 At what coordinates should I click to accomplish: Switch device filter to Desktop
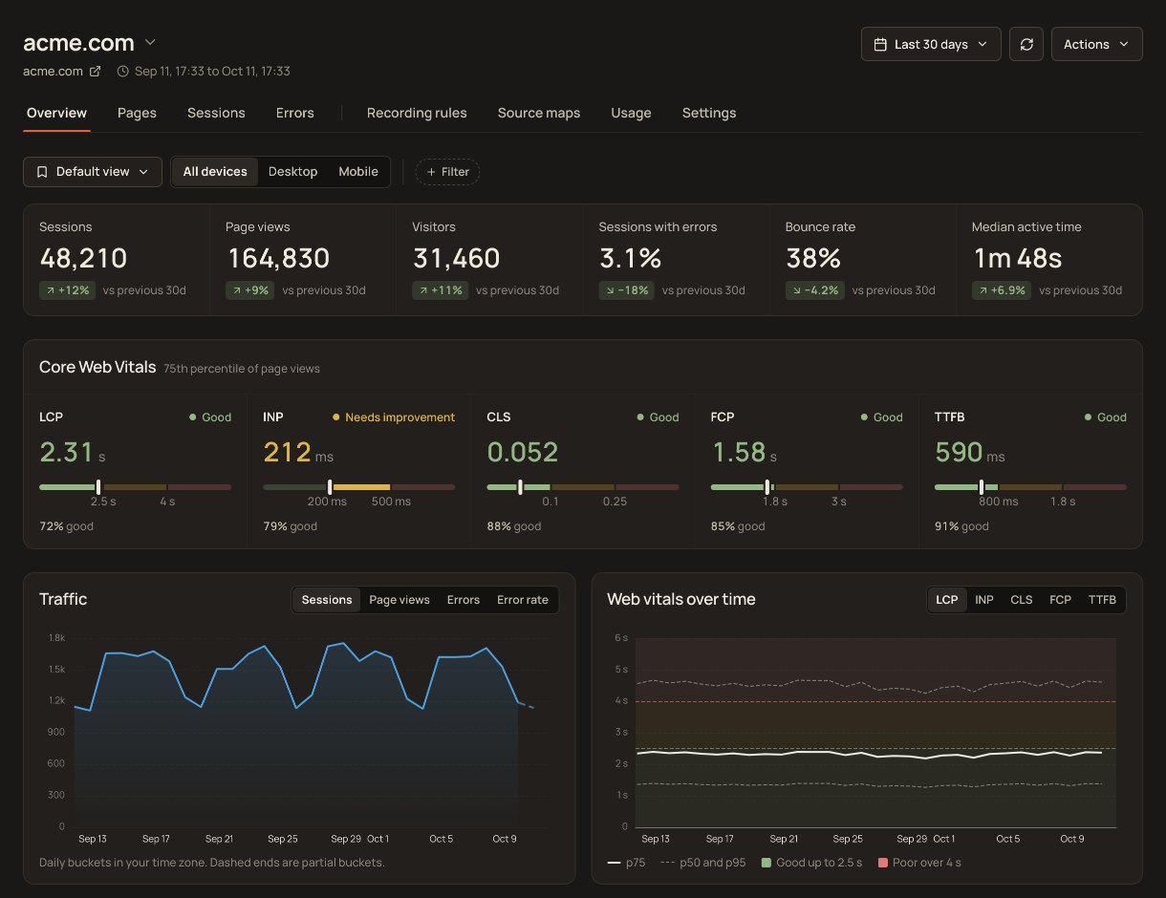click(x=292, y=172)
